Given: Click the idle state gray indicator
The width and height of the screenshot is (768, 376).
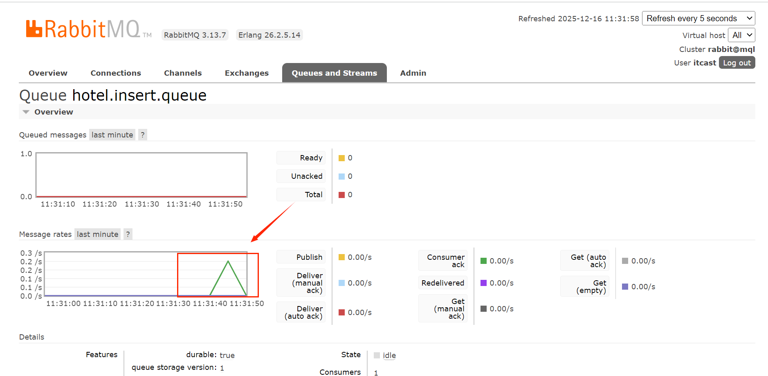Looking at the screenshot, I should 377,356.
